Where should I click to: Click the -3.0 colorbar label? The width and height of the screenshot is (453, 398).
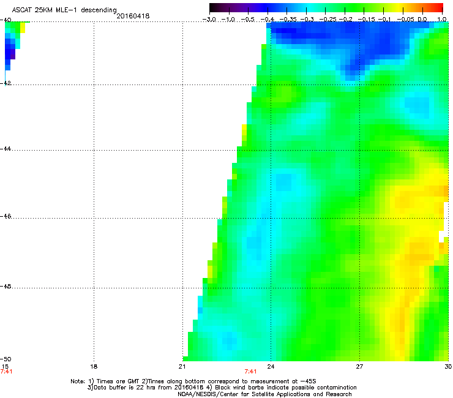tap(209, 20)
